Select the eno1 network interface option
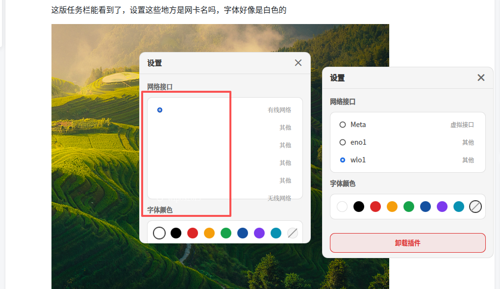500x289 pixels. 343,142
